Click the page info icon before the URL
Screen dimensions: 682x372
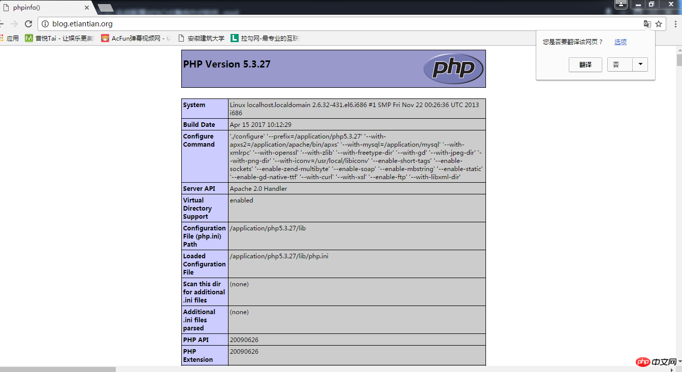pos(46,23)
